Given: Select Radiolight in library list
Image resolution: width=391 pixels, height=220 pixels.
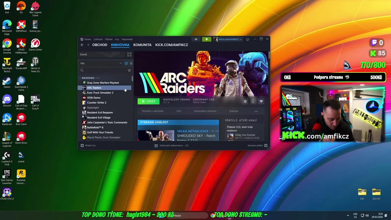Looking at the screenshot, I should click(x=105, y=108).
